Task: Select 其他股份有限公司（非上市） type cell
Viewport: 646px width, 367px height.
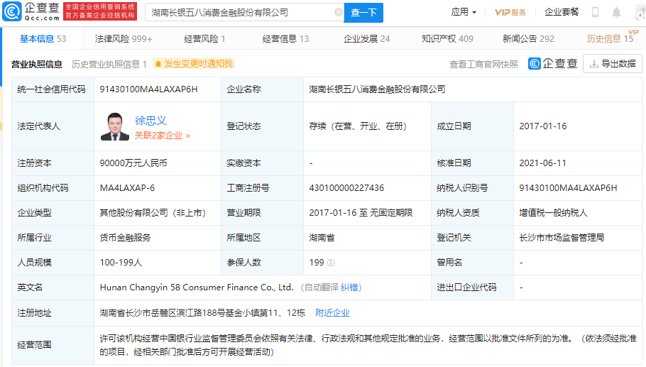Action: pyautogui.click(x=153, y=213)
